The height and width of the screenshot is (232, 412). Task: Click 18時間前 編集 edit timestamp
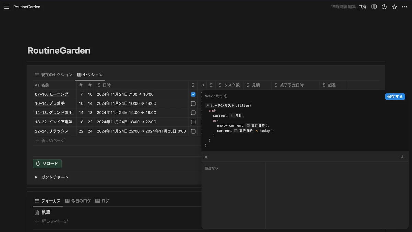pyautogui.click(x=343, y=7)
